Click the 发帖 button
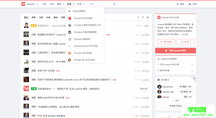 (185, 42)
